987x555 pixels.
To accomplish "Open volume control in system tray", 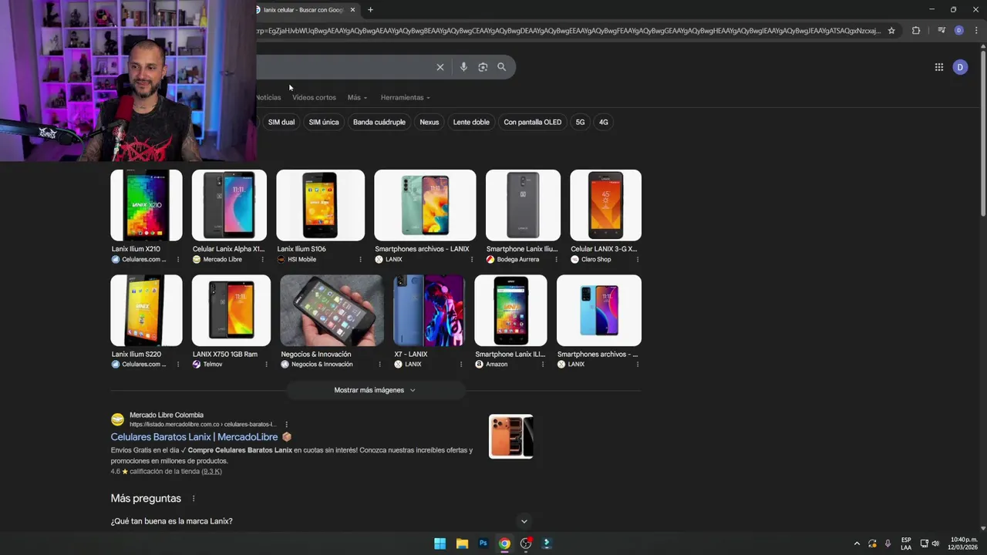I will [935, 543].
